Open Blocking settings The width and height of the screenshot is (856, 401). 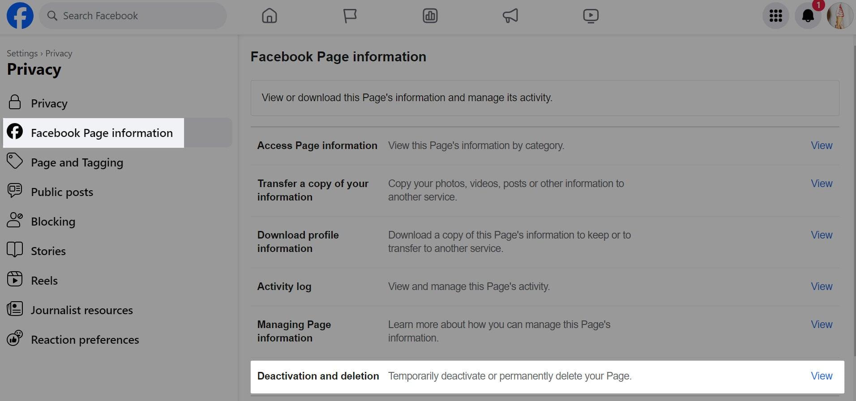click(x=53, y=222)
